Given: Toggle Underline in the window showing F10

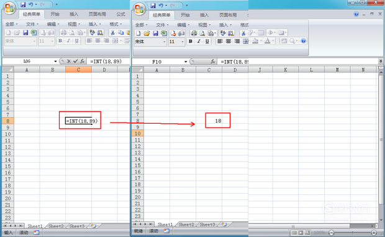Looking at the screenshot, I should tap(207, 41).
